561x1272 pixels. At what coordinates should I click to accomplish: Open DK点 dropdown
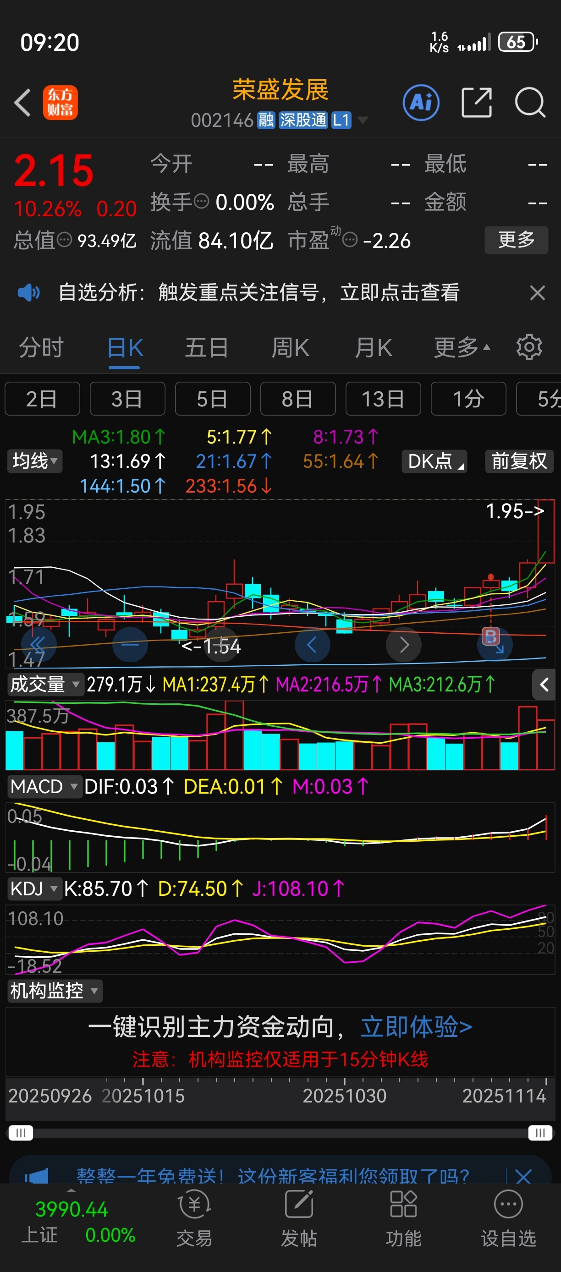point(434,461)
